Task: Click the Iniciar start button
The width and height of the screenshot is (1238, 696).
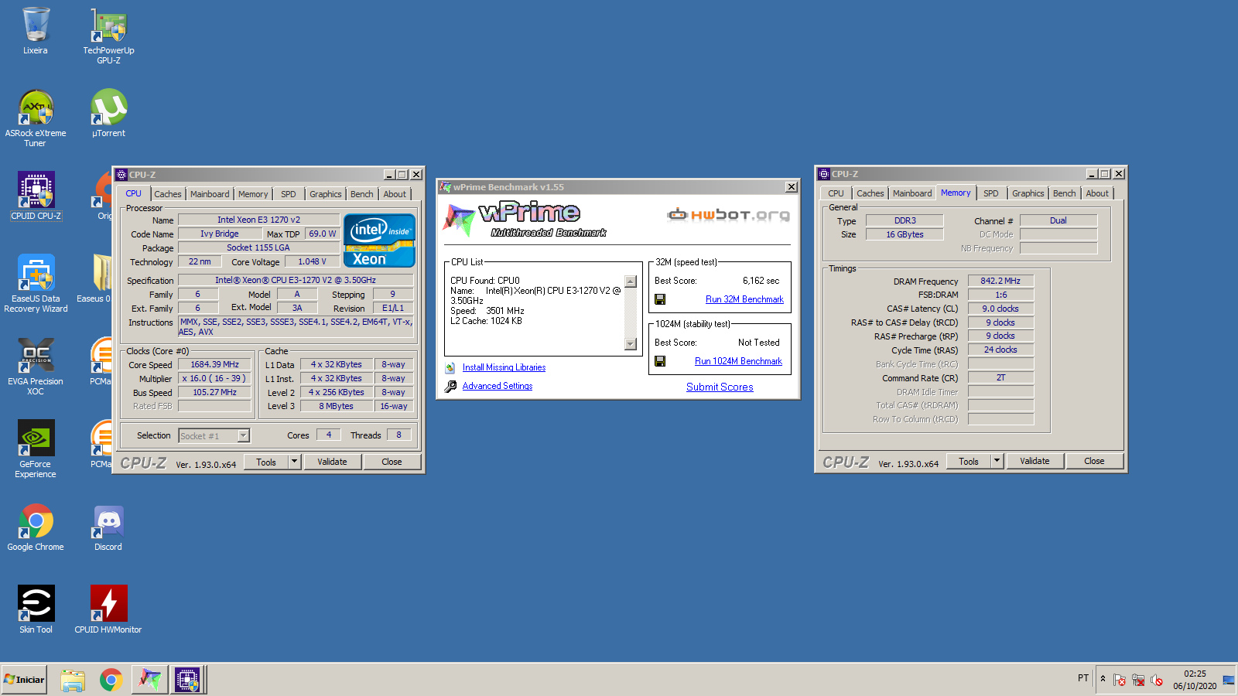Action: (25, 680)
